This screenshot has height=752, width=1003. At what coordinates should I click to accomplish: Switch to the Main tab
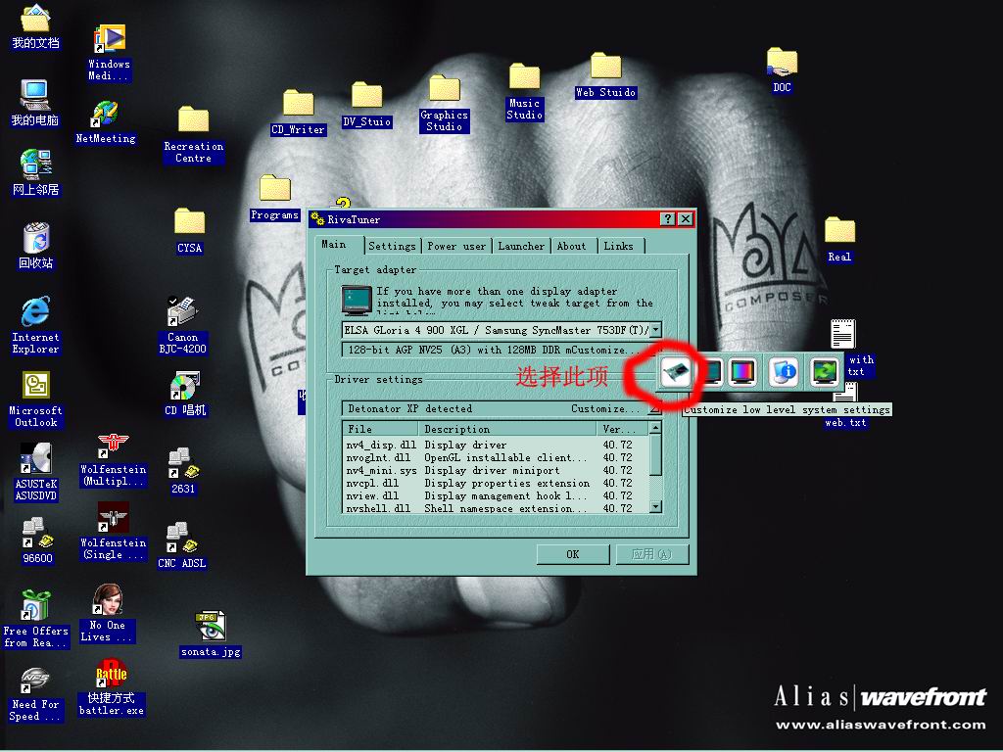(x=334, y=245)
